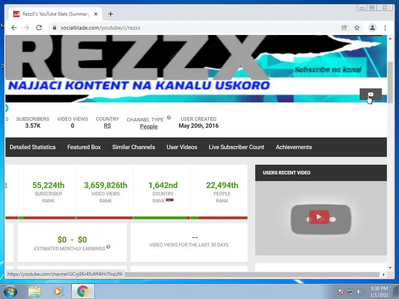Click the Chrome taskbar icon
Viewport: 399px width, 299px height.
tap(83, 291)
